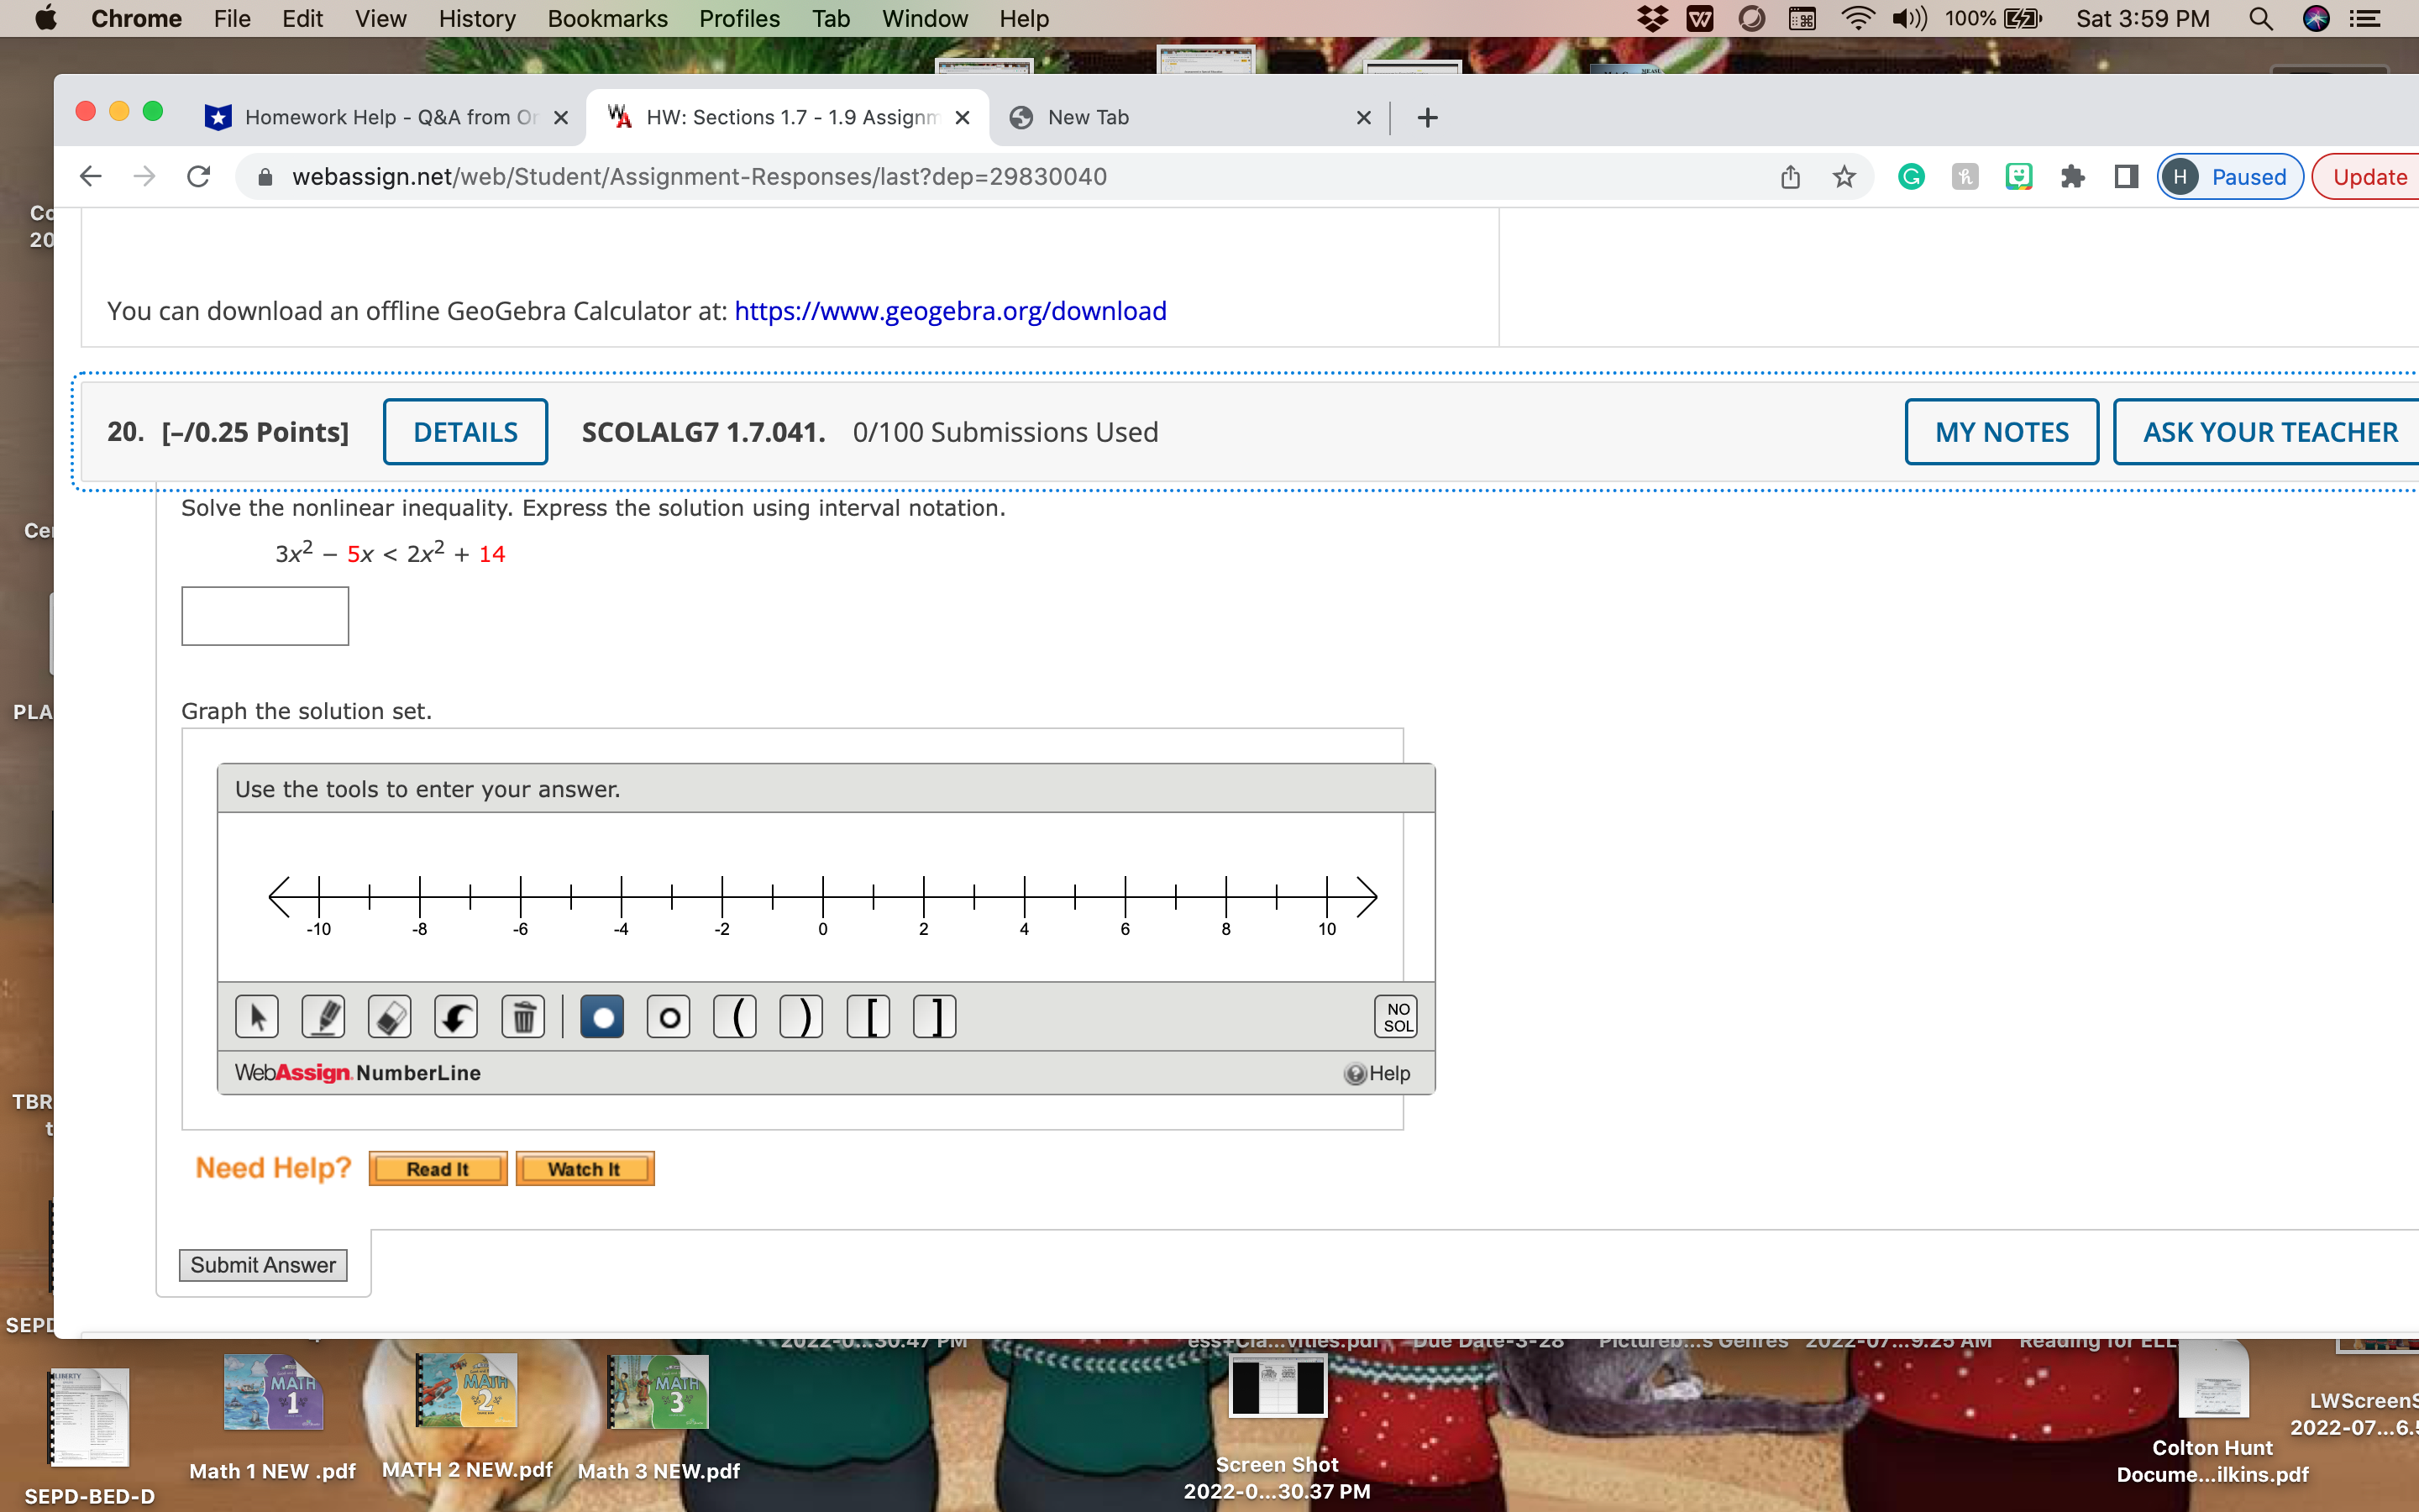
Task: Click the undo arrow in NumberLine toolbar
Action: [x=457, y=1016]
